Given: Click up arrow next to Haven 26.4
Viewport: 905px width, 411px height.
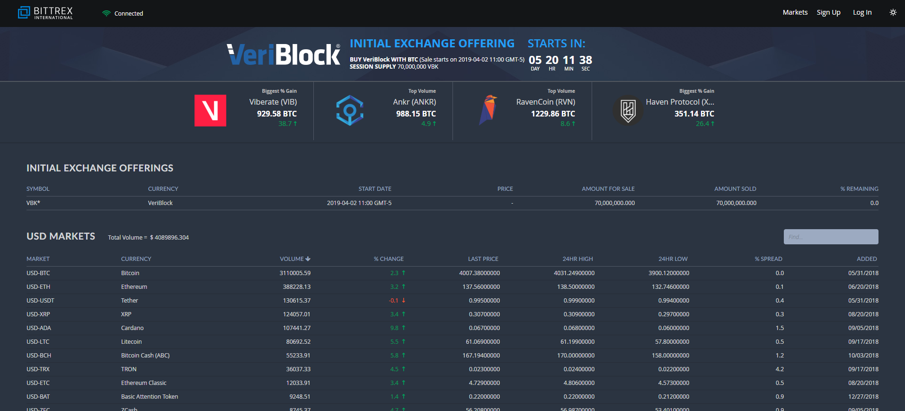Looking at the screenshot, I should coord(712,124).
